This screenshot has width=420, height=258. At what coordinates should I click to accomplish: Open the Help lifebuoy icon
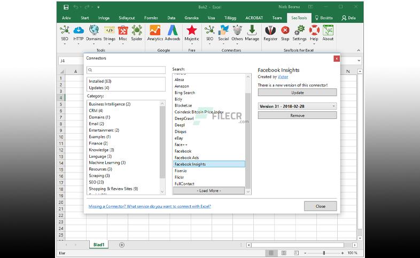pos(314,30)
